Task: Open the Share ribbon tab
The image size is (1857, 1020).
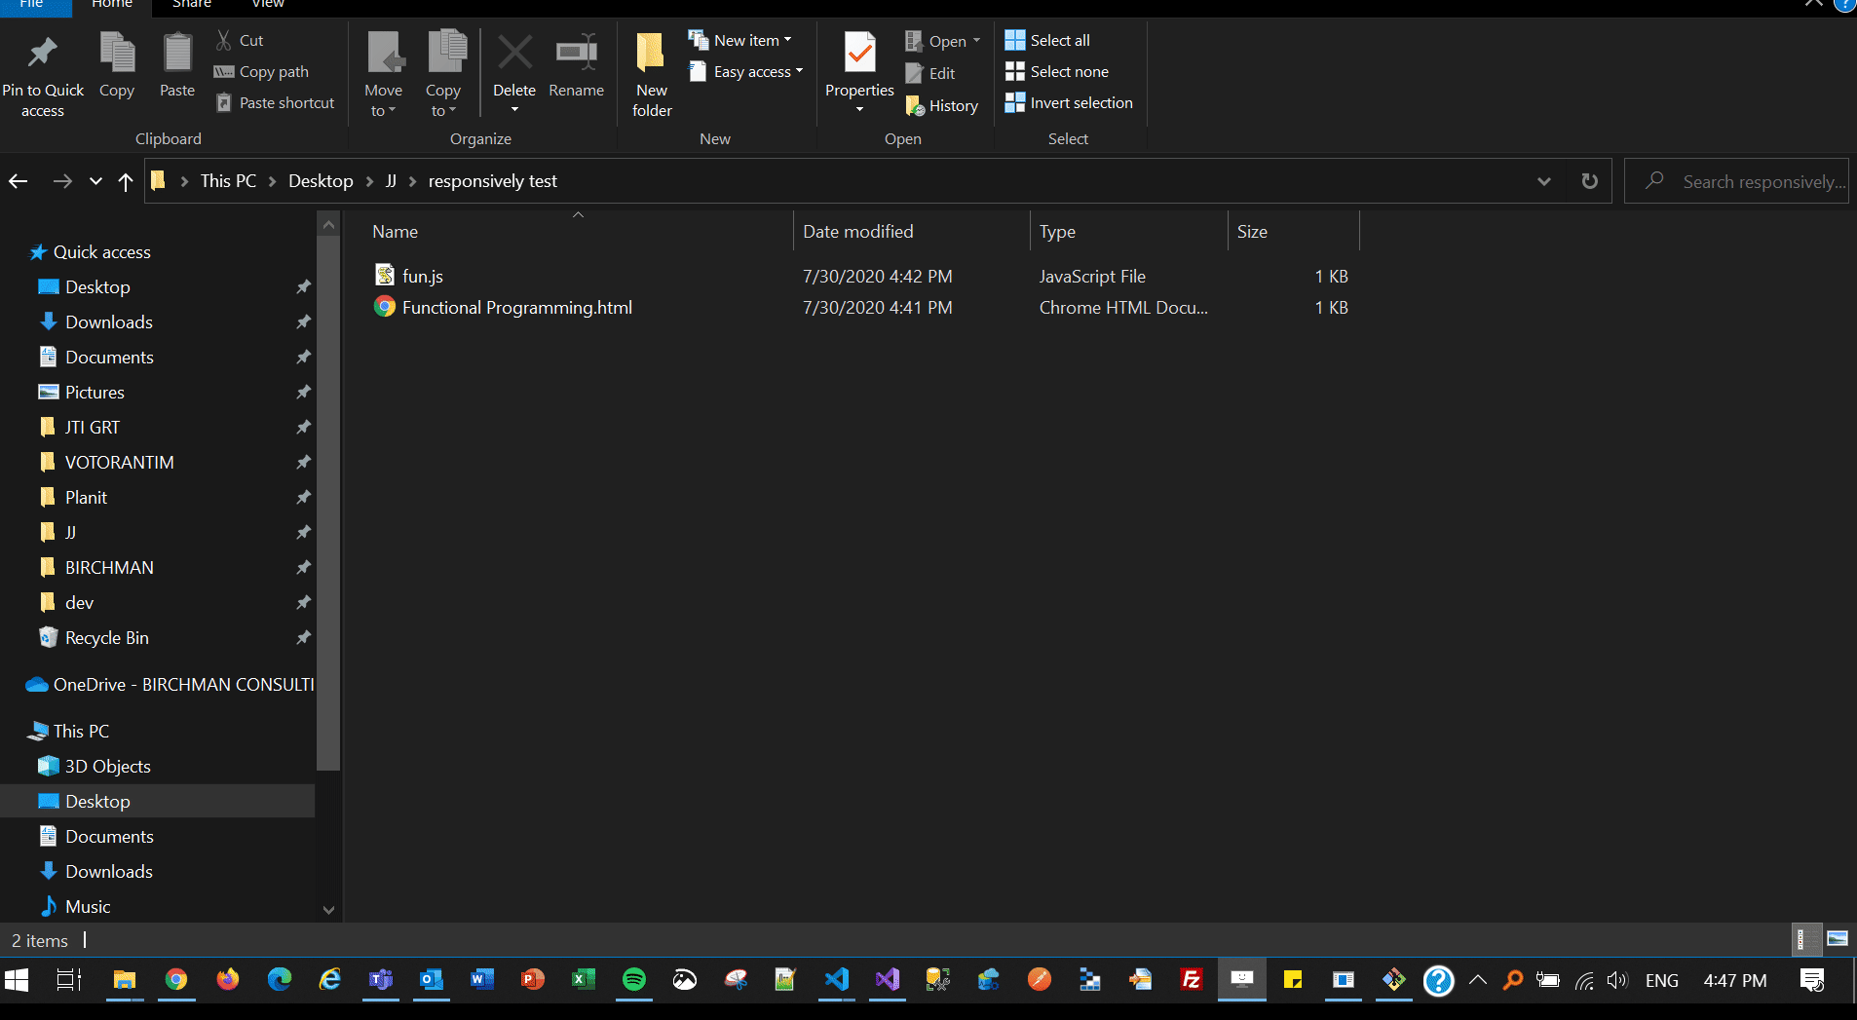Action: pos(191,5)
